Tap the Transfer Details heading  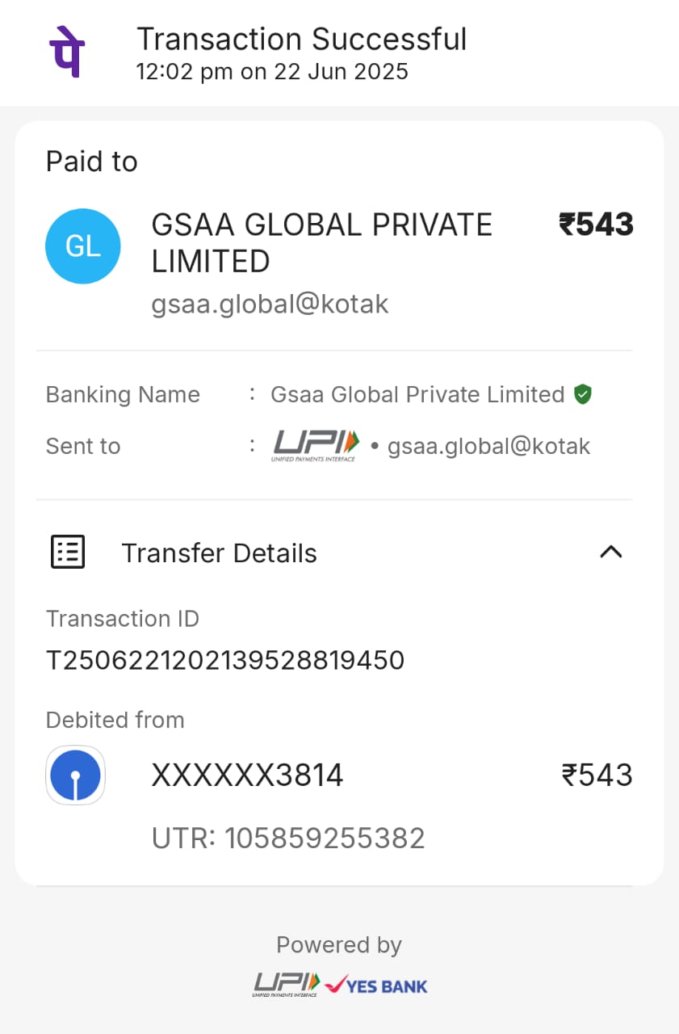(219, 553)
